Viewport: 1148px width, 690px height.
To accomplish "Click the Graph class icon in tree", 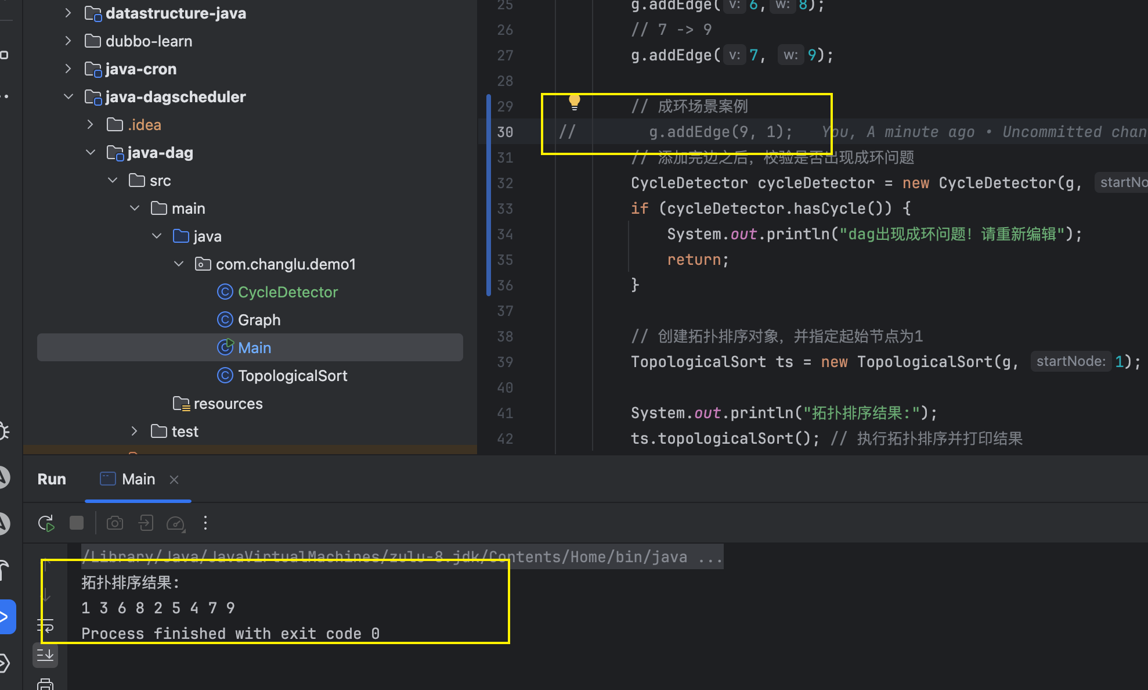I will tap(225, 319).
